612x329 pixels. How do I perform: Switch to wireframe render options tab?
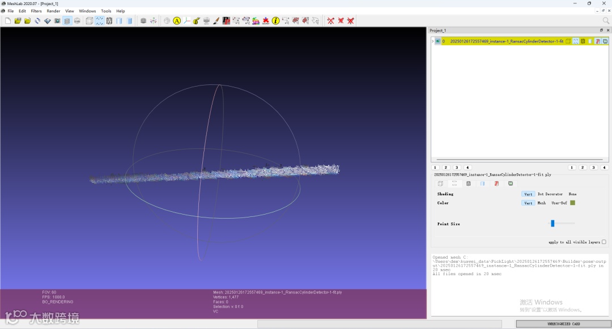(469, 183)
